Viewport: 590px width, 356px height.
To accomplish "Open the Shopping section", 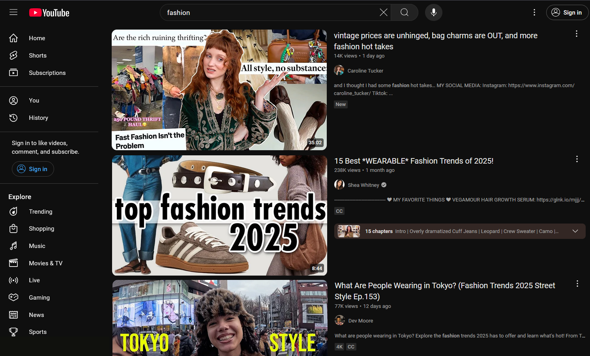I will point(41,228).
